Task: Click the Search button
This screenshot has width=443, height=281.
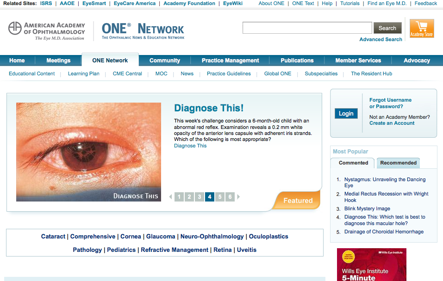Action: pyautogui.click(x=387, y=28)
